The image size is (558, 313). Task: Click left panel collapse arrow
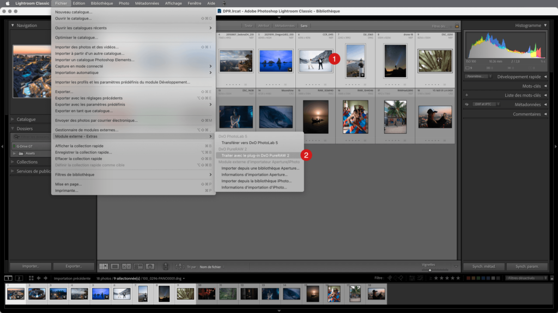(2, 146)
